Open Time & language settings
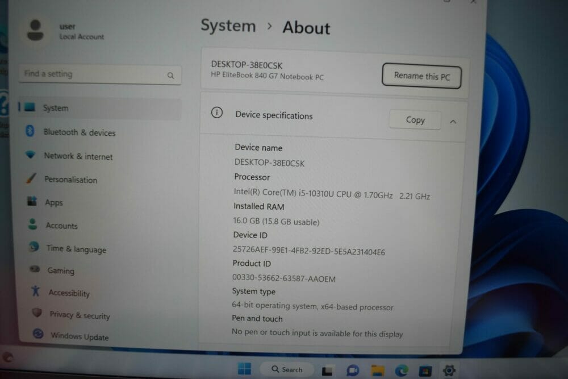The image size is (568, 379). (77, 249)
